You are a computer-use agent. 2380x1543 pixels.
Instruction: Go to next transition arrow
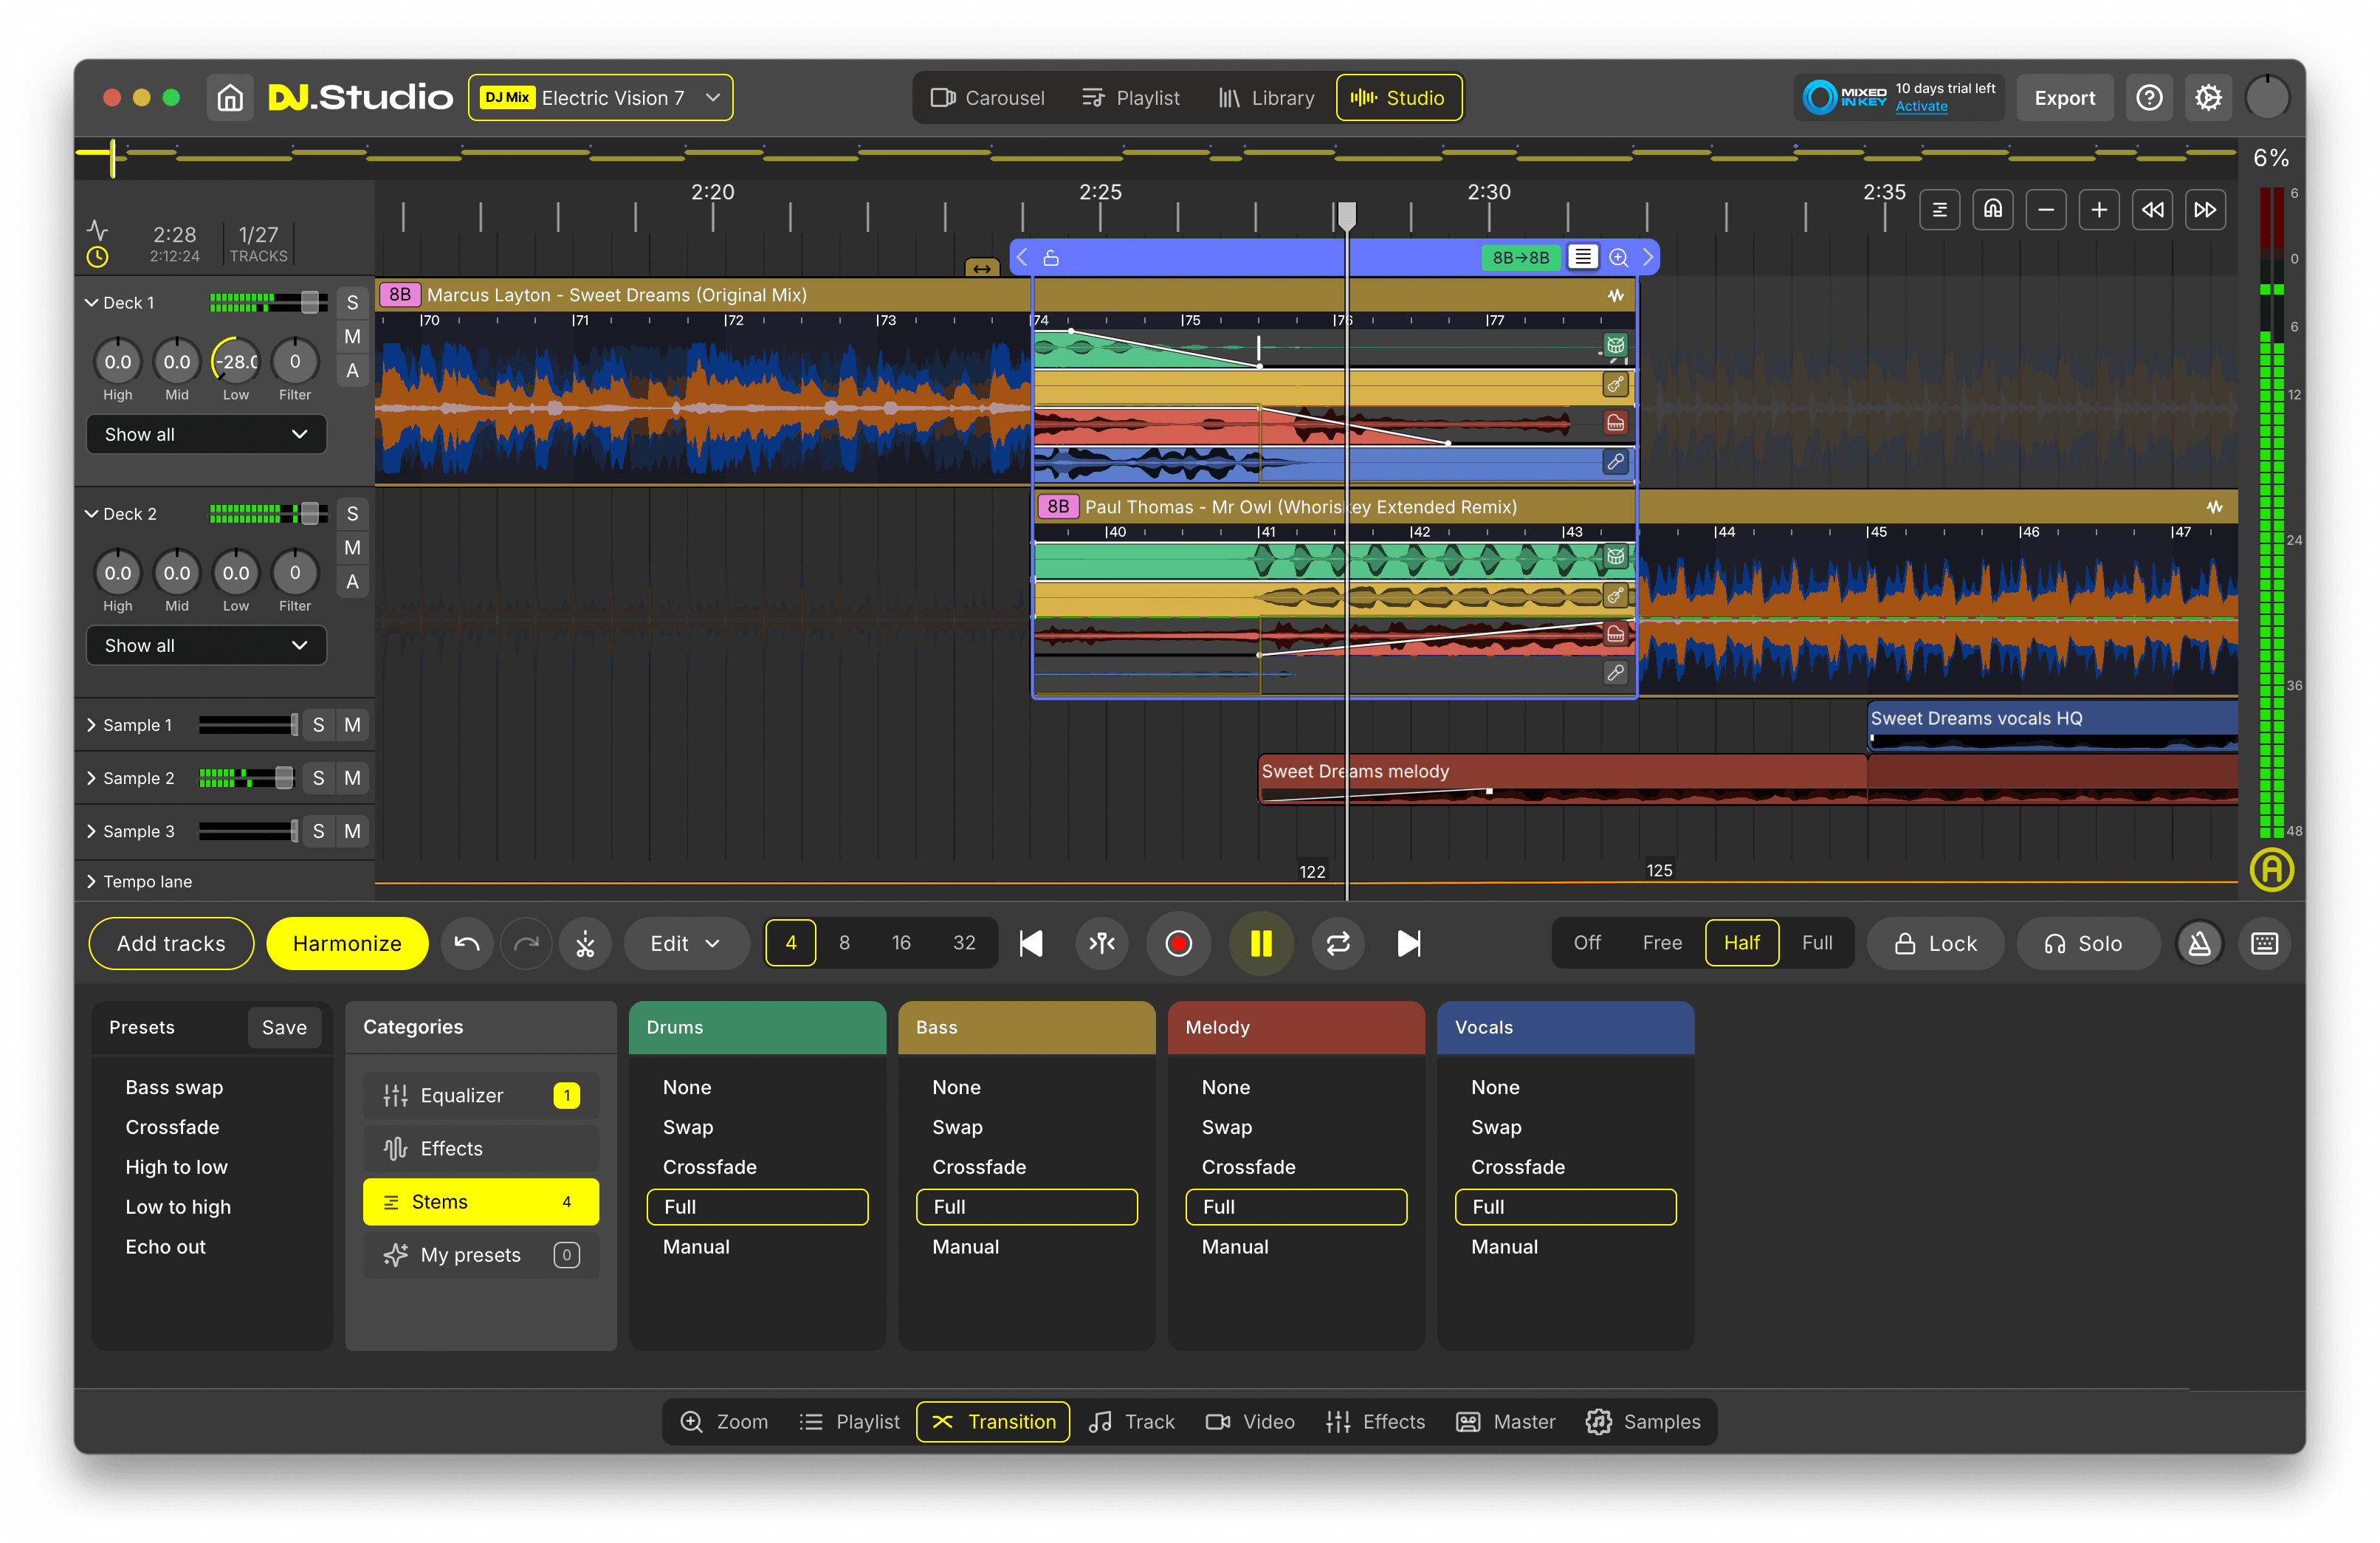pyautogui.click(x=1648, y=258)
